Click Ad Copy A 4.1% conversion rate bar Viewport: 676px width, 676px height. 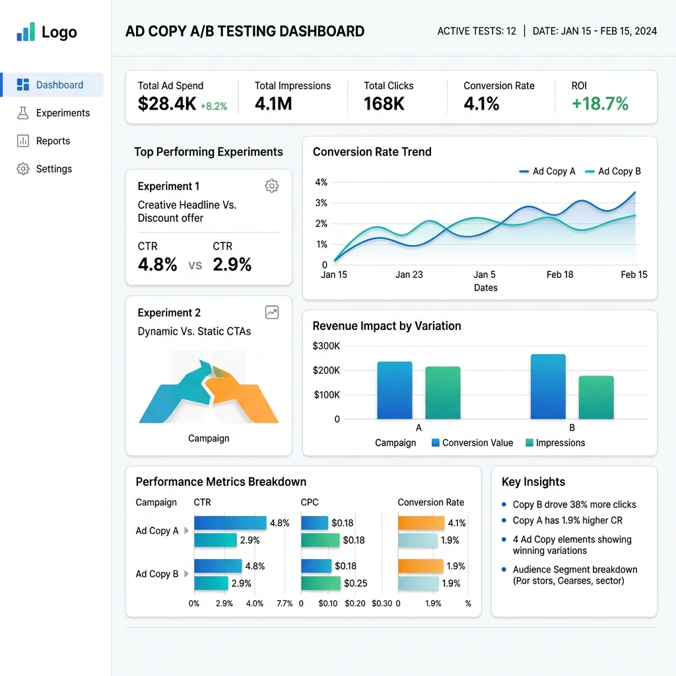(421, 523)
